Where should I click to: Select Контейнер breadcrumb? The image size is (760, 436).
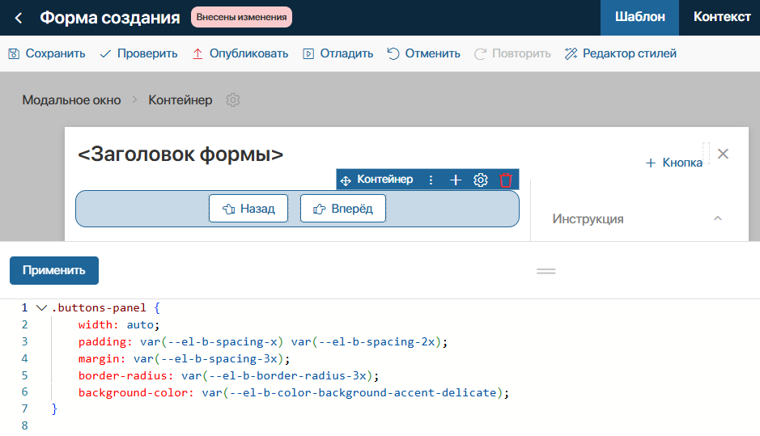180,99
